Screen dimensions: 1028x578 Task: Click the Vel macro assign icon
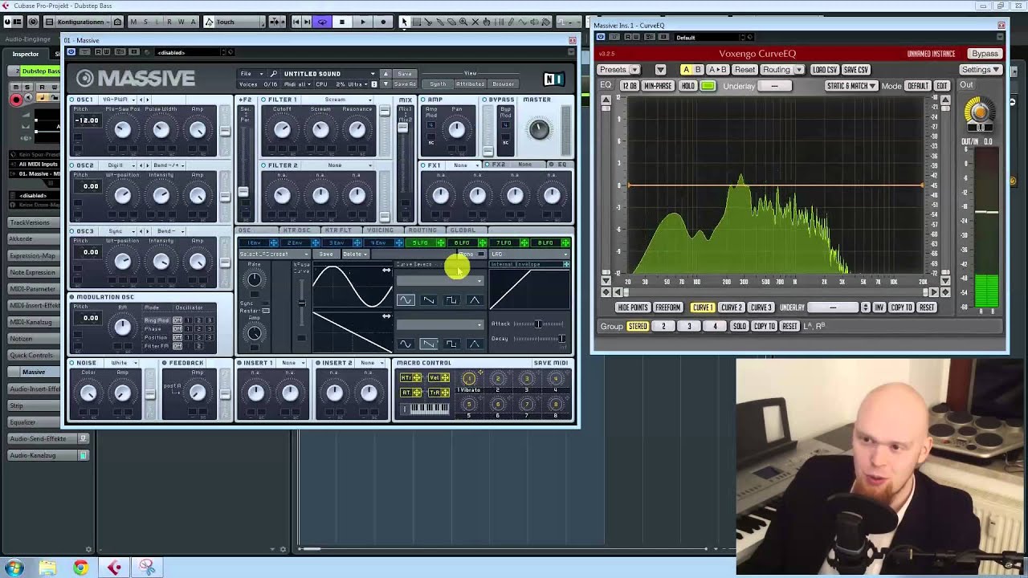point(439,378)
